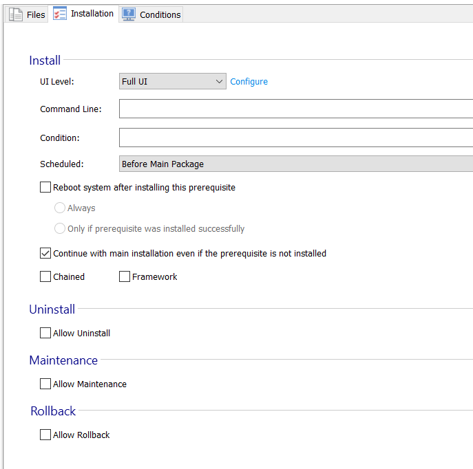Viewport: 473px width, 469px height.
Task: Uncheck Continue with main installation checkbox
Action: pos(45,253)
